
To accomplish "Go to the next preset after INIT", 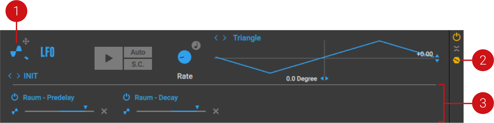I will (x=18, y=76).
